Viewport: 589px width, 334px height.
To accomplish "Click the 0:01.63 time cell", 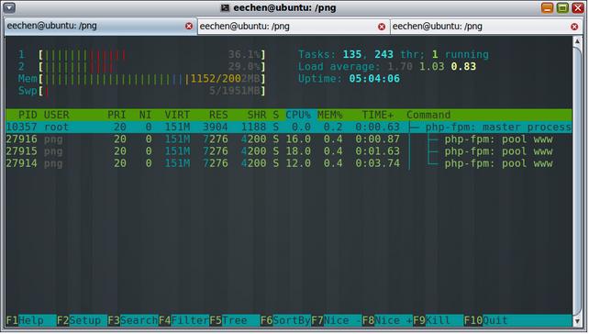I will pos(378,151).
